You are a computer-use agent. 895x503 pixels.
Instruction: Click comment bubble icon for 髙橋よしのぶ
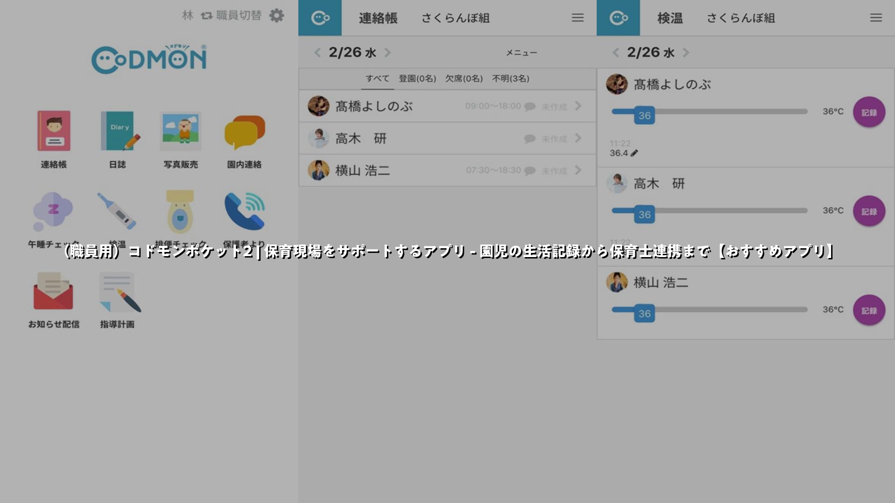pyautogui.click(x=530, y=107)
